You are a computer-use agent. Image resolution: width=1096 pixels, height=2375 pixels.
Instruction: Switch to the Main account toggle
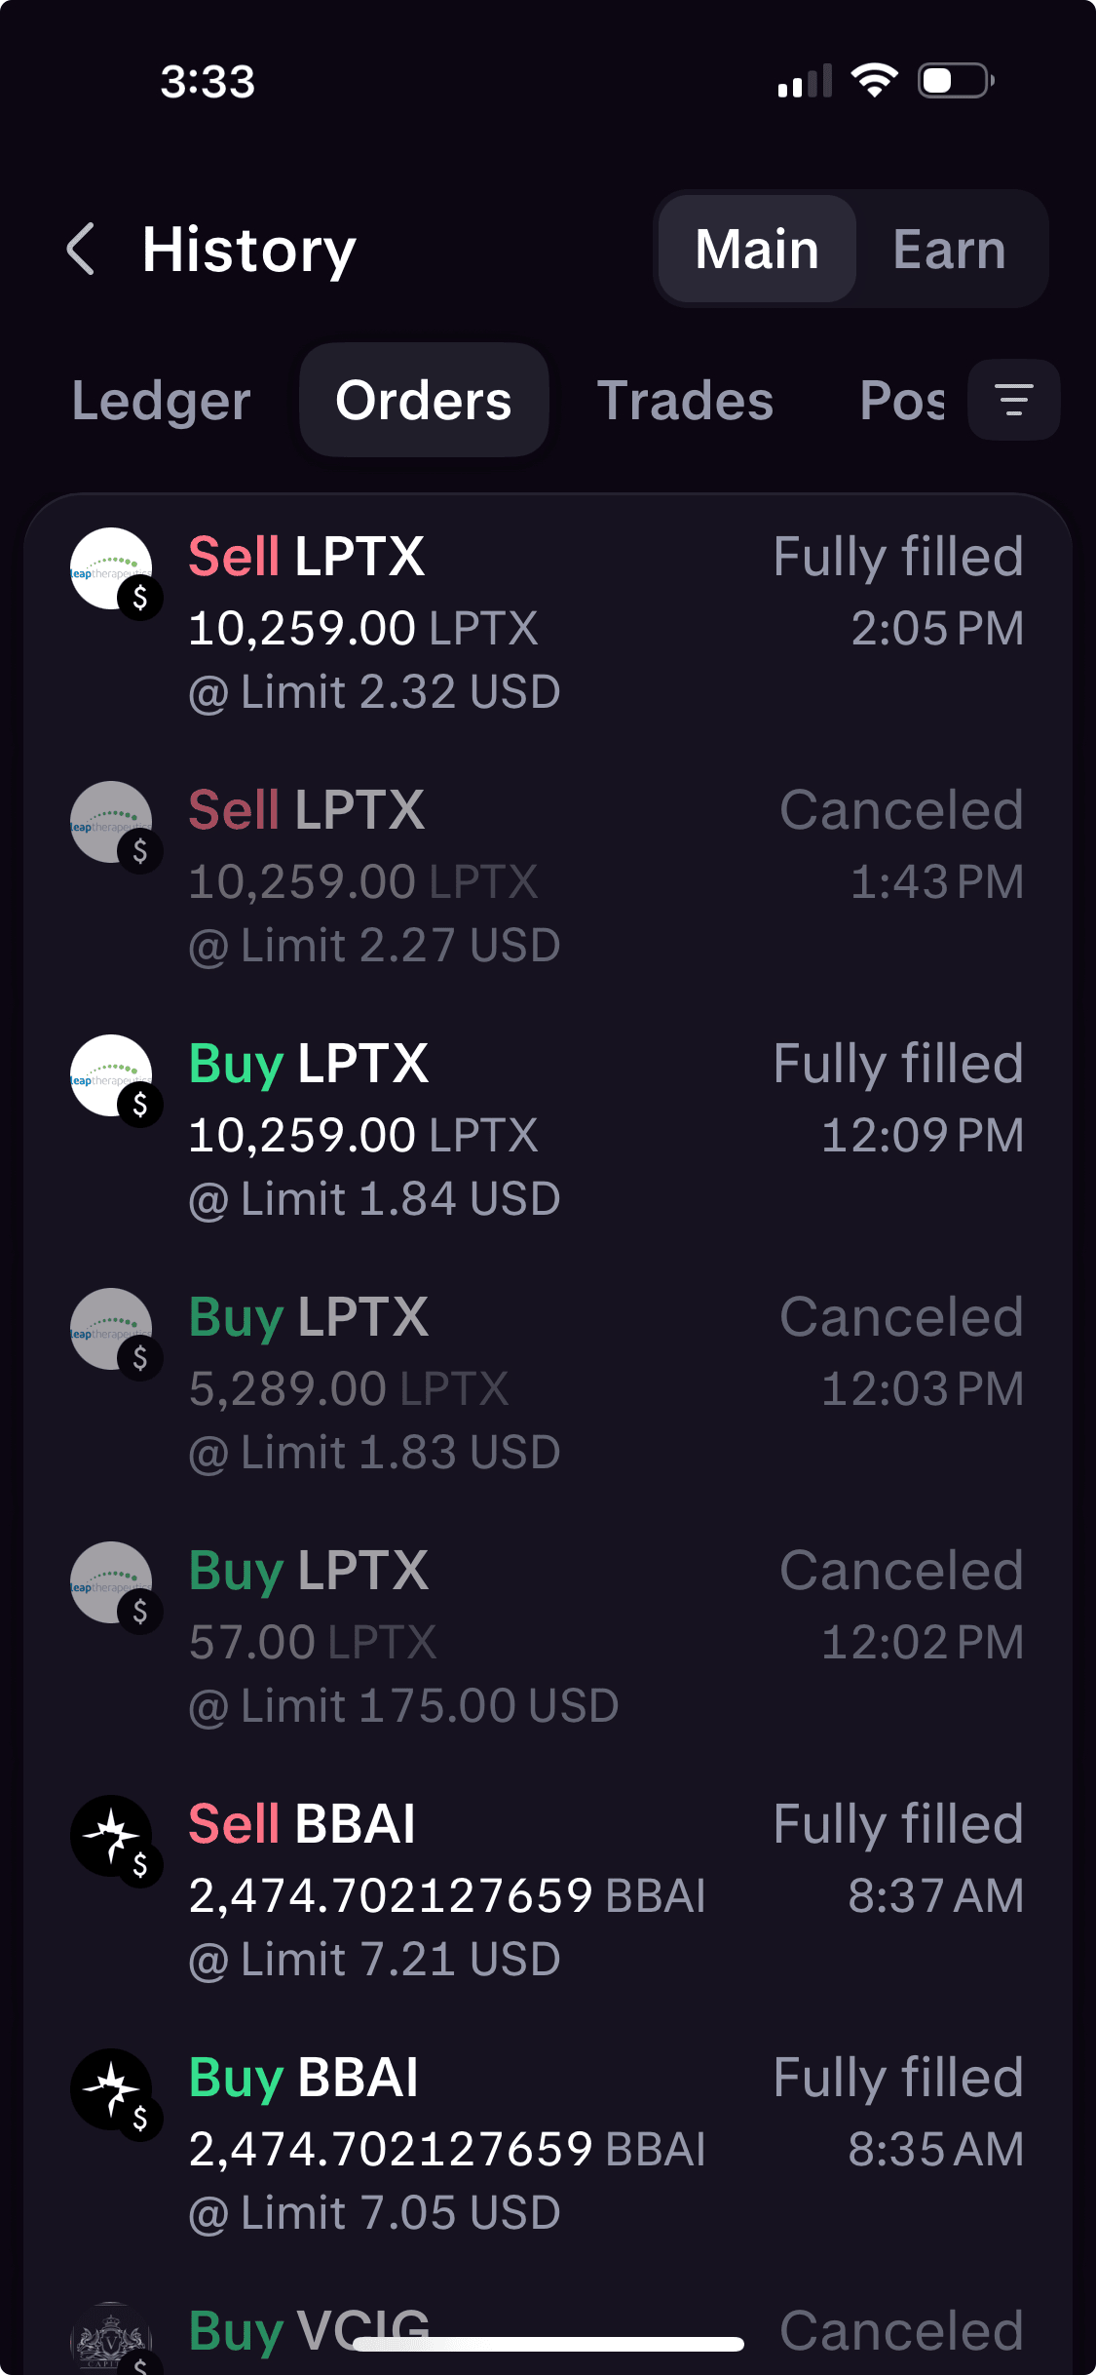[x=757, y=249]
